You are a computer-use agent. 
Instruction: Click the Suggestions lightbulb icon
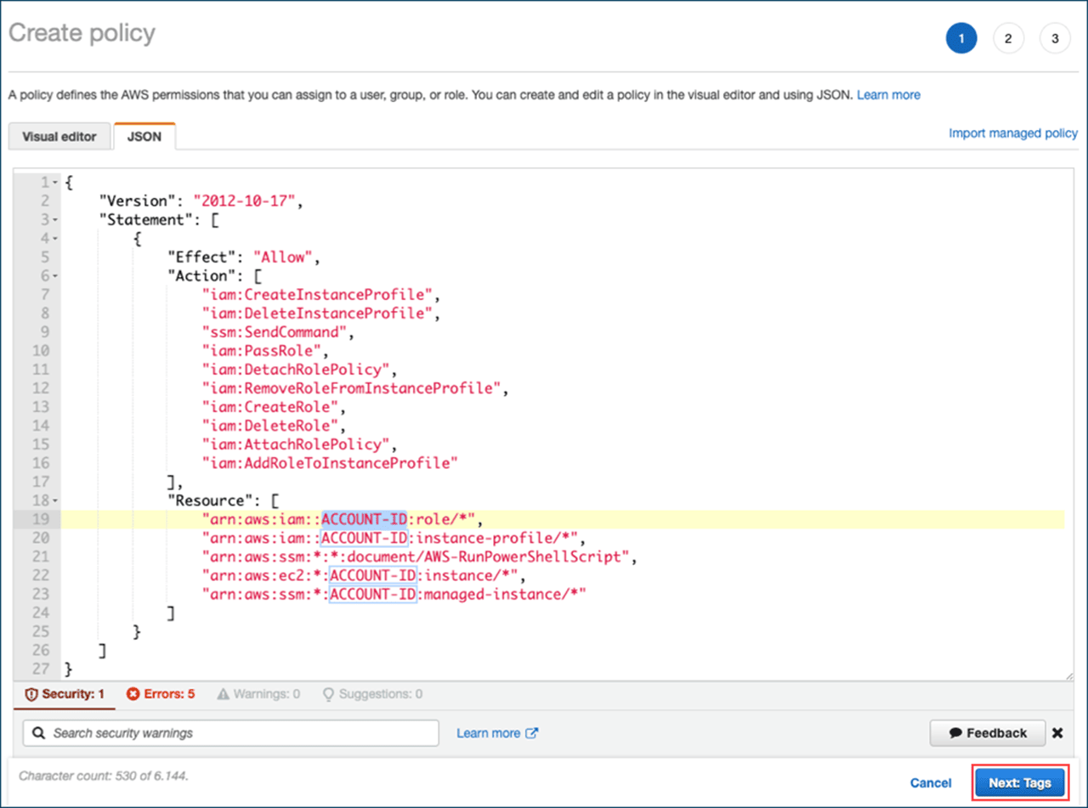(x=328, y=694)
